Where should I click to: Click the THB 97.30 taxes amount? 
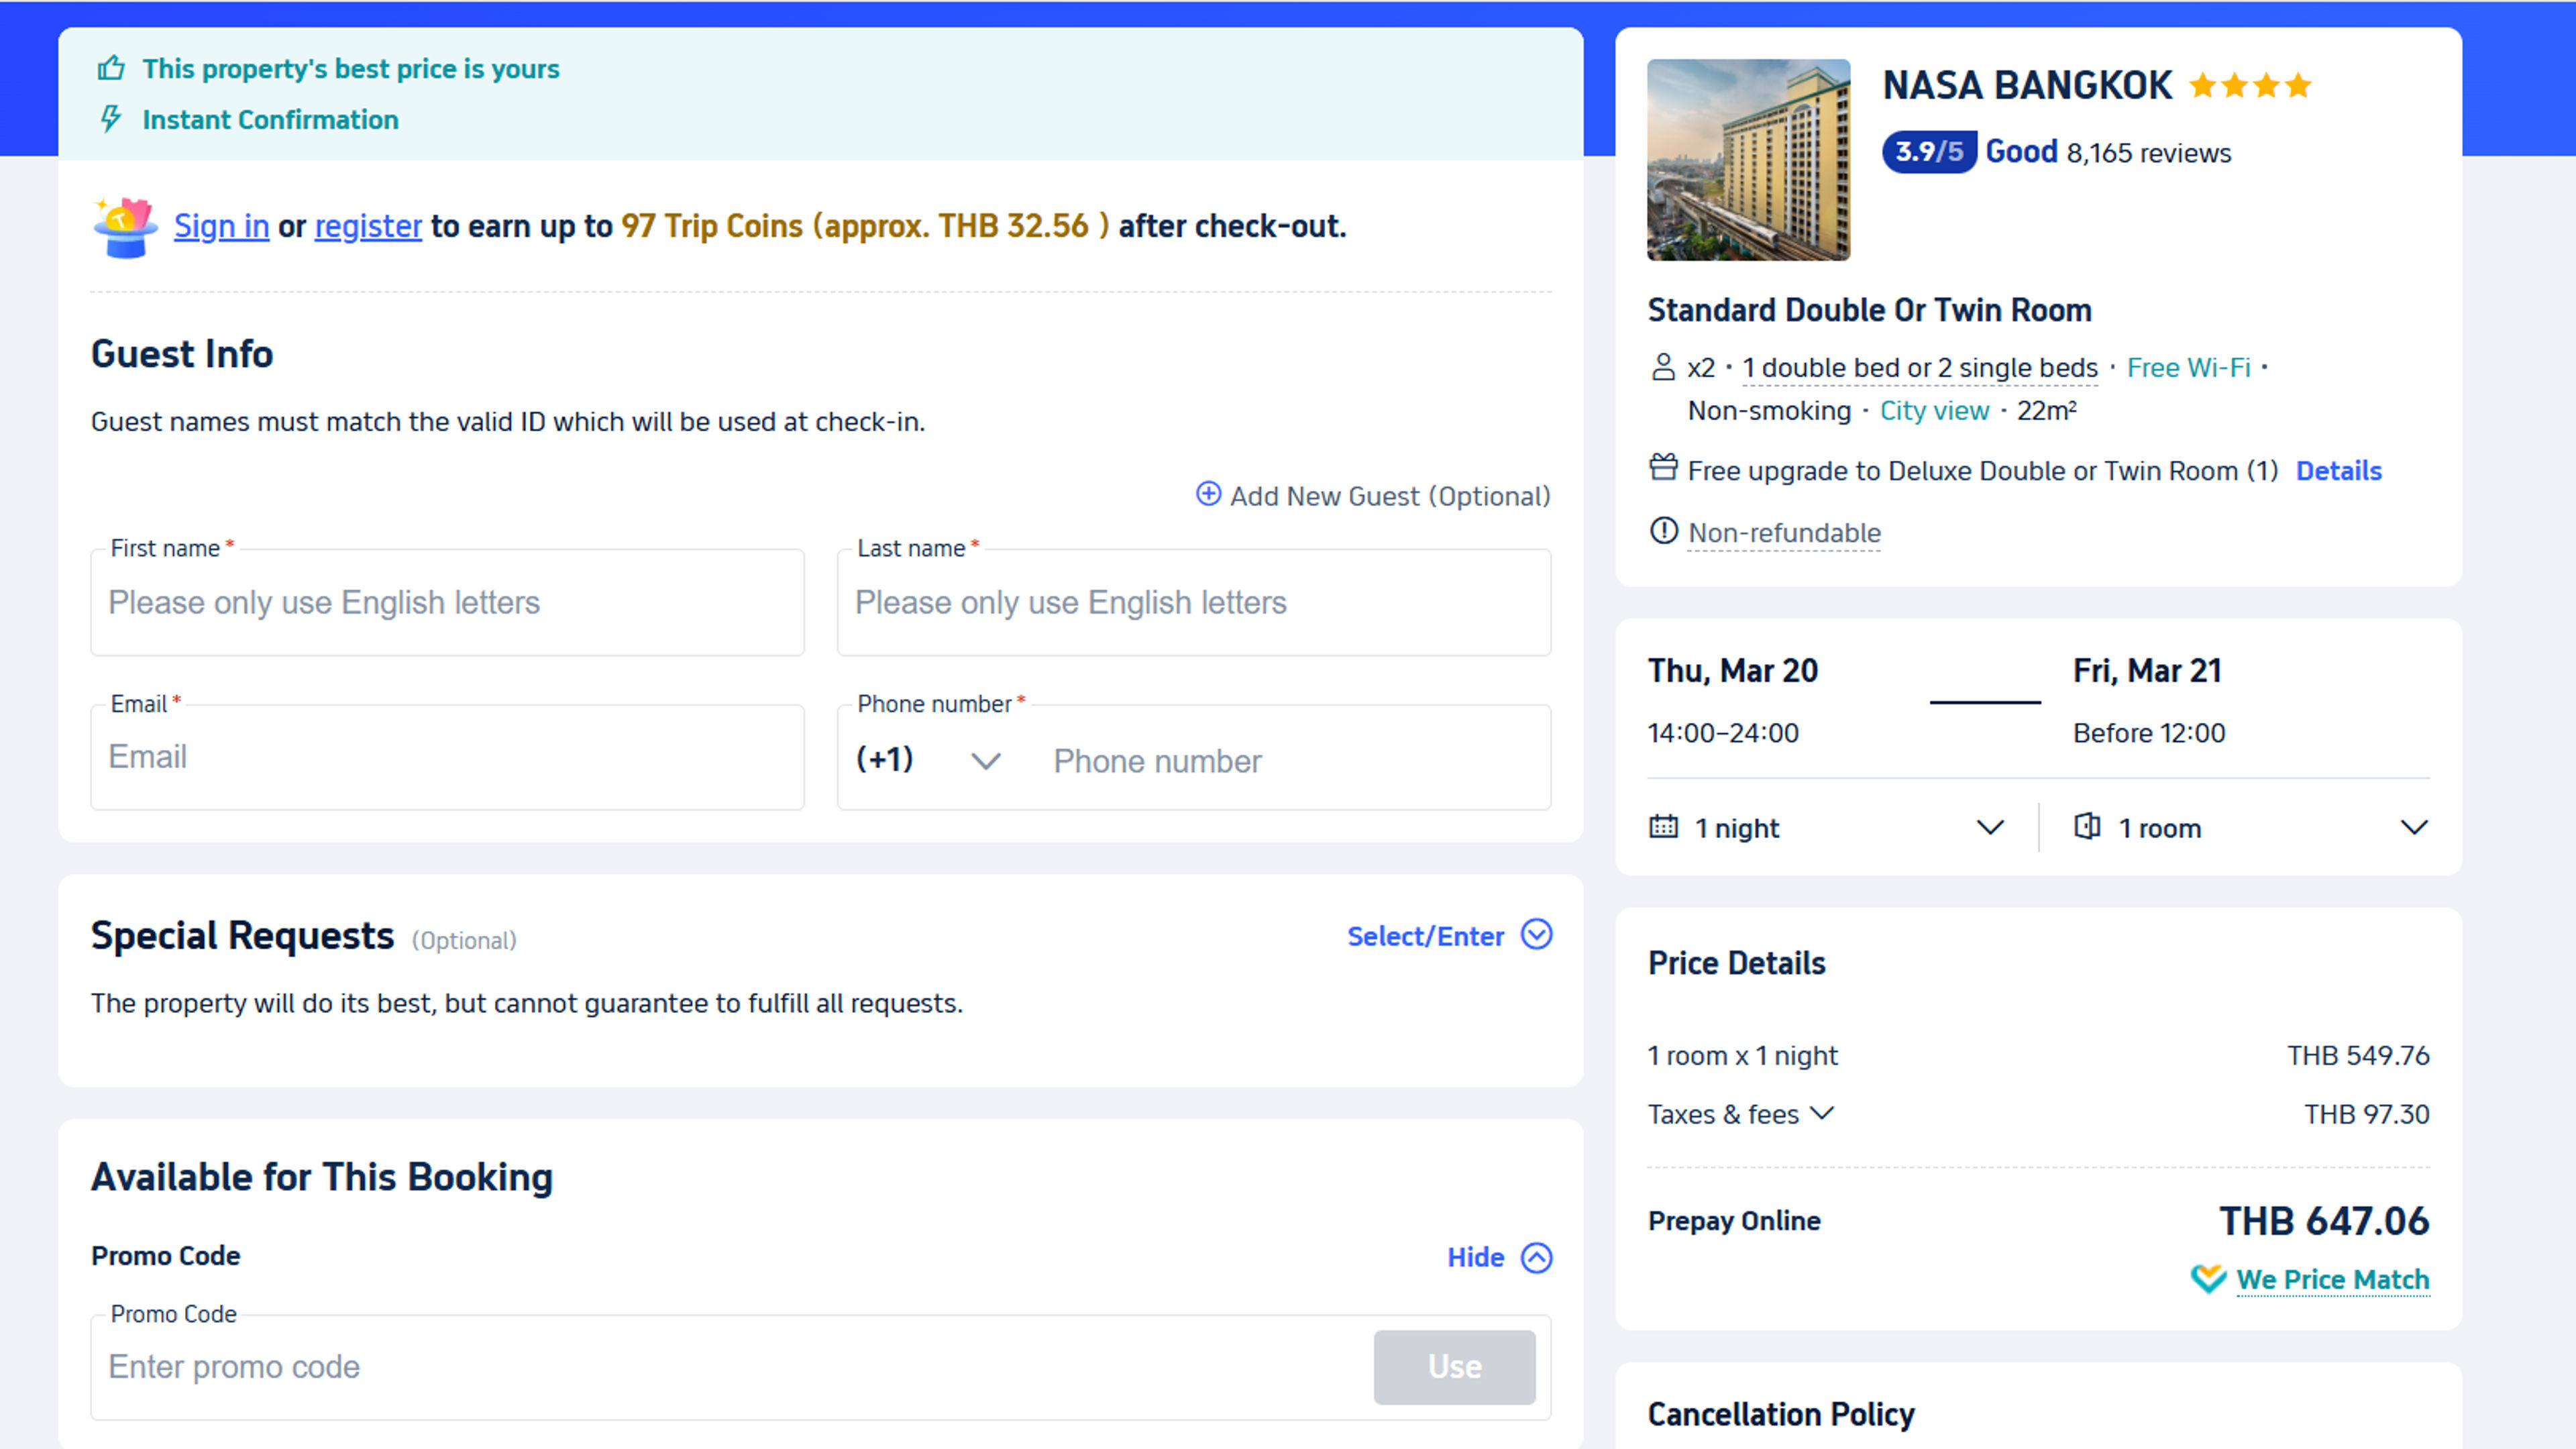[2366, 1115]
